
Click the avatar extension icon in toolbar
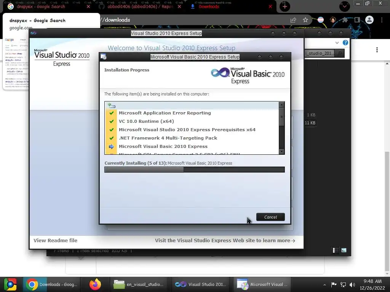click(x=333, y=20)
